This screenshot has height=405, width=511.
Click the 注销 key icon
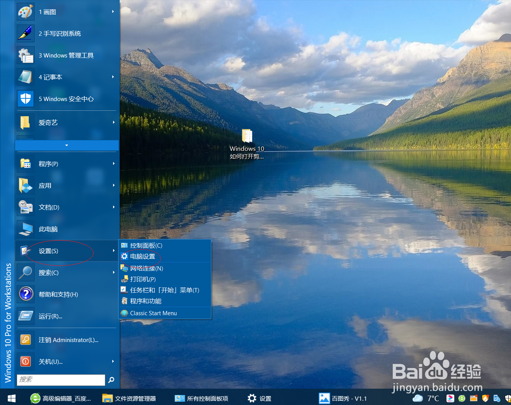(x=26, y=340)
